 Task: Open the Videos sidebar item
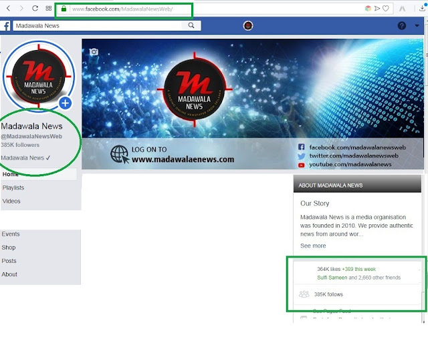click(x=11, y=201)
